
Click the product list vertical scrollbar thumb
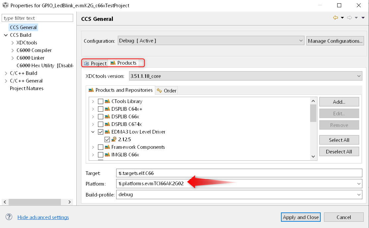[x=313, y=113]
